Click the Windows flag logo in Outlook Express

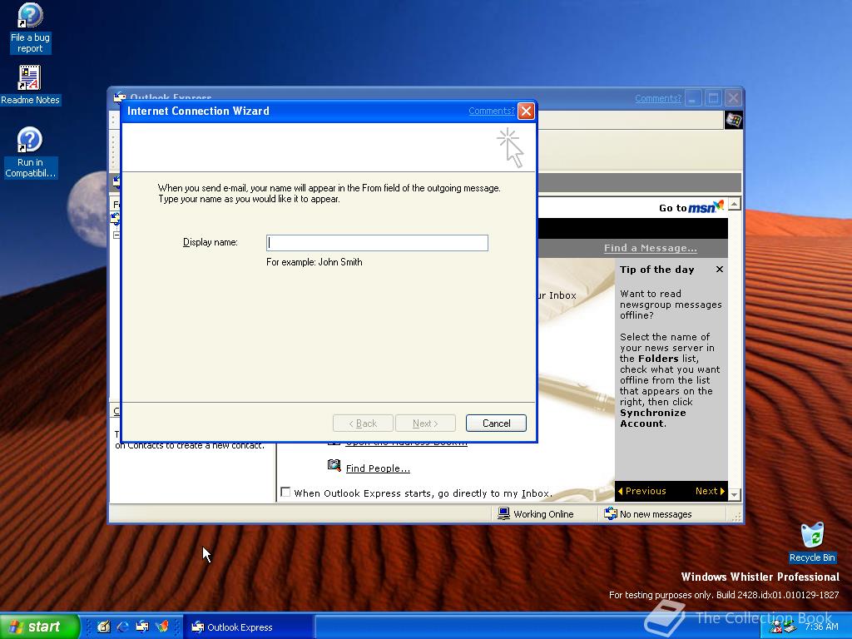point(733,120)
